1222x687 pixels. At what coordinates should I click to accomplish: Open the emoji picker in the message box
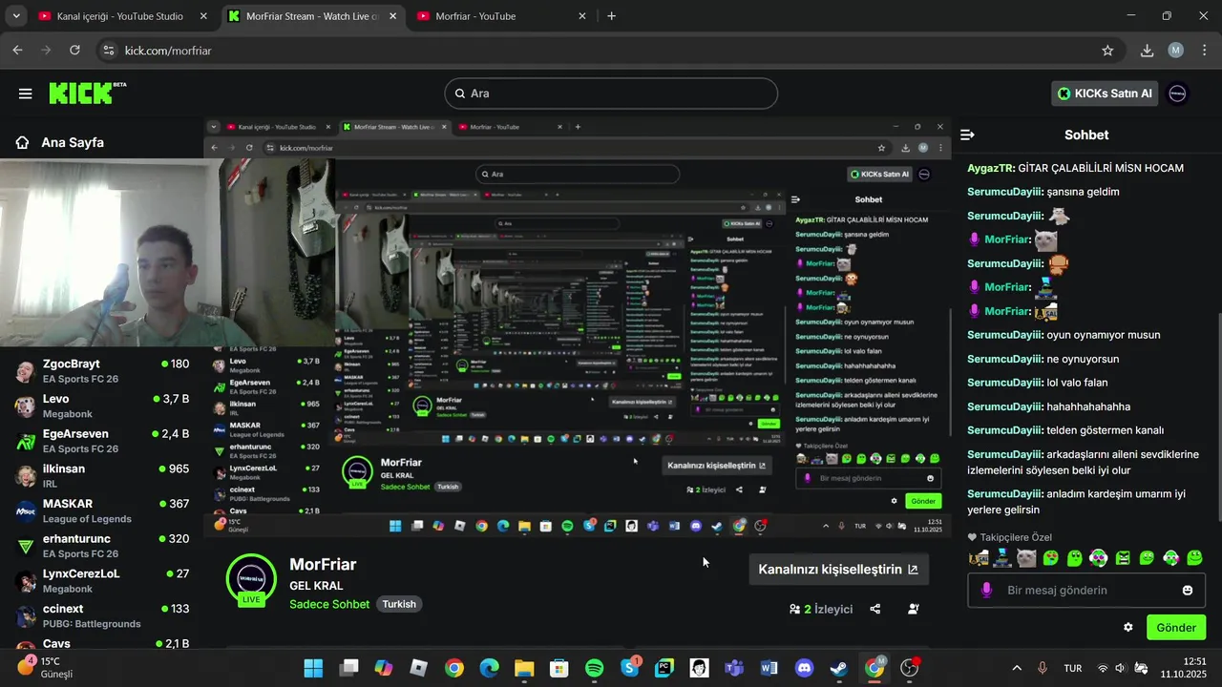pos(1188,591)
